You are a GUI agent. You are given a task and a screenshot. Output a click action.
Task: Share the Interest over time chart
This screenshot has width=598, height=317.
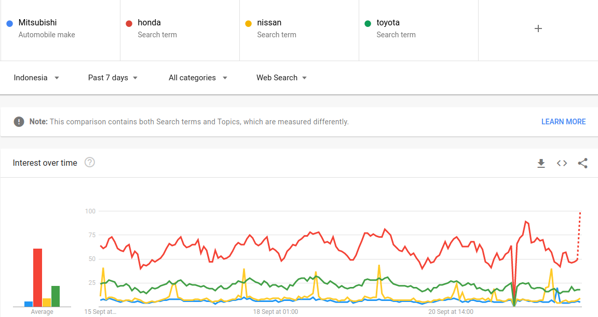[582, 163]
